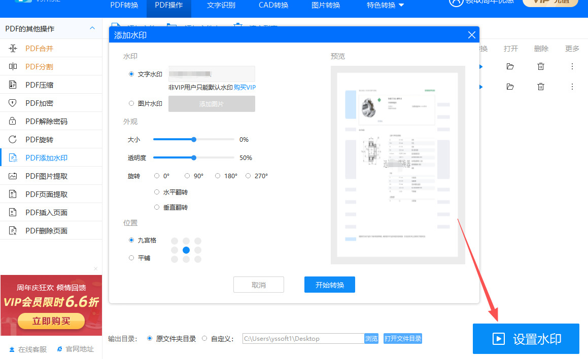Select 文字水印 radio option
The width and height of the screenshot is (588, 359).
(x=131, y=74)
